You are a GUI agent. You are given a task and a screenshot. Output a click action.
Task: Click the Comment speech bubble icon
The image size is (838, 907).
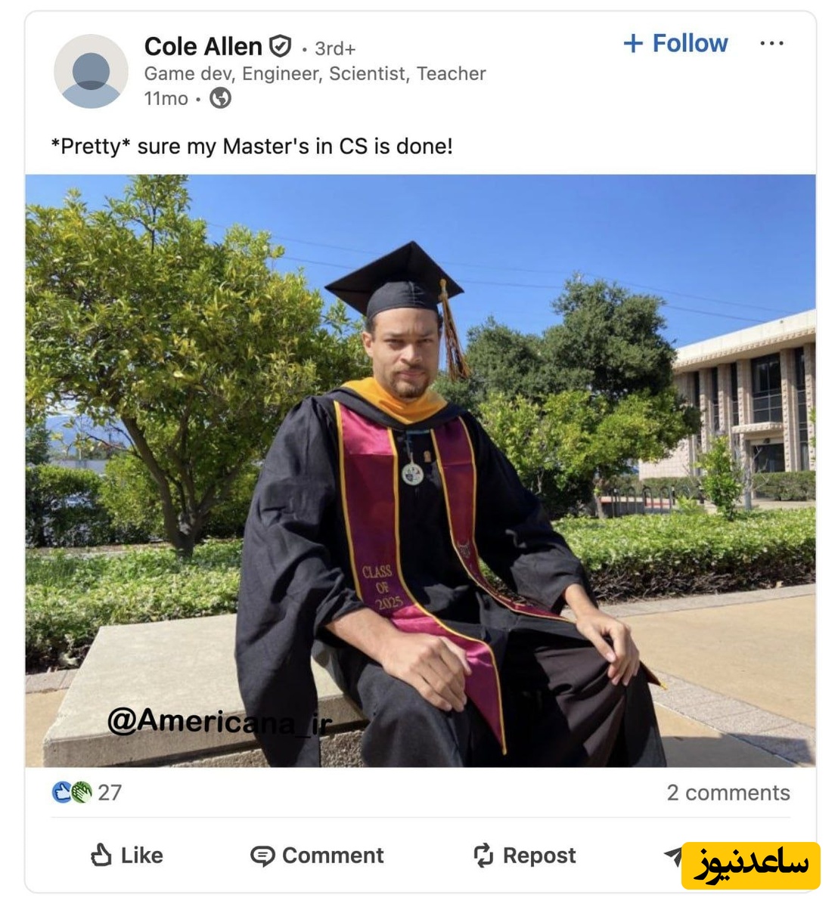tap(262, 856)
